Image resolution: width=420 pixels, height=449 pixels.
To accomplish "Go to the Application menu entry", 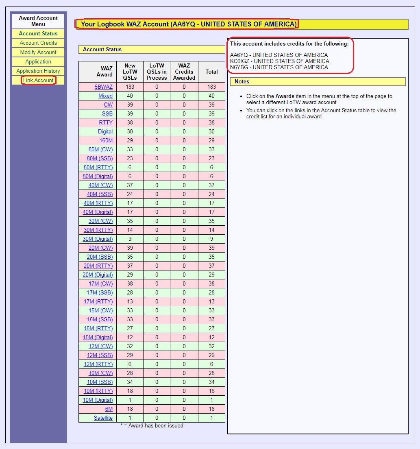I will pos(38,62).
